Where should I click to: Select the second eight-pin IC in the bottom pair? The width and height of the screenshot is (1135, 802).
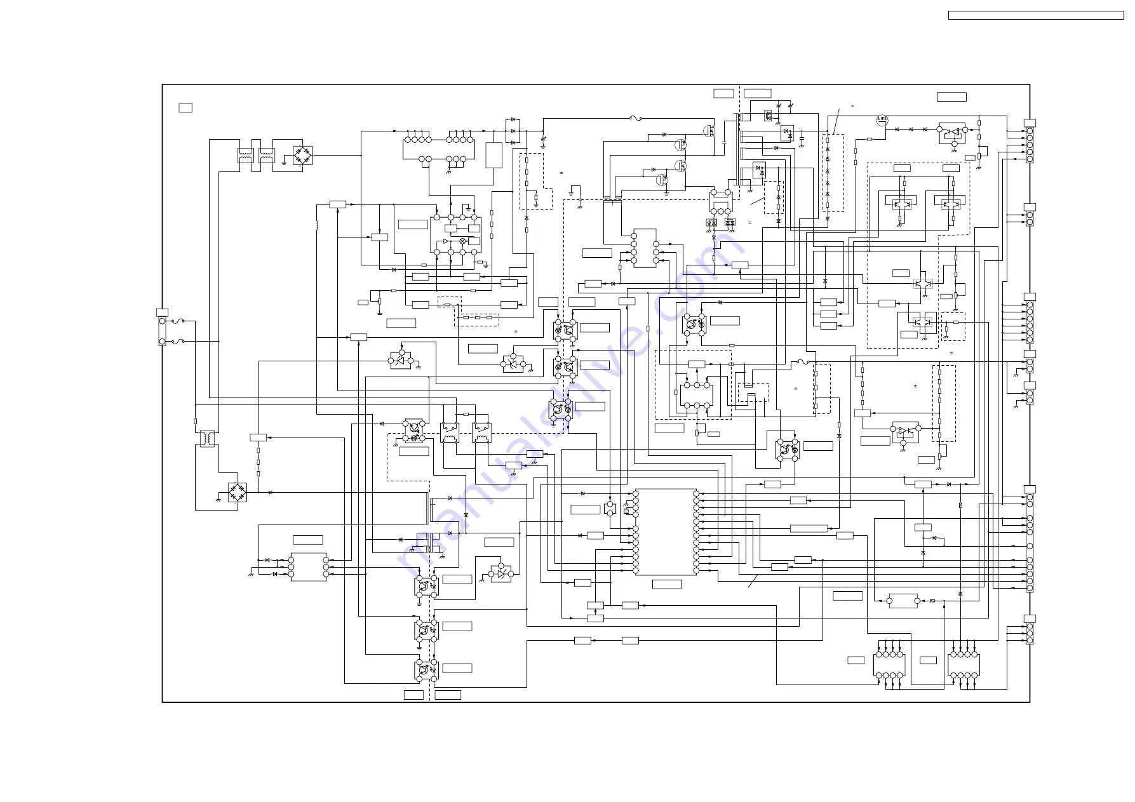click(x=964, y=665)
